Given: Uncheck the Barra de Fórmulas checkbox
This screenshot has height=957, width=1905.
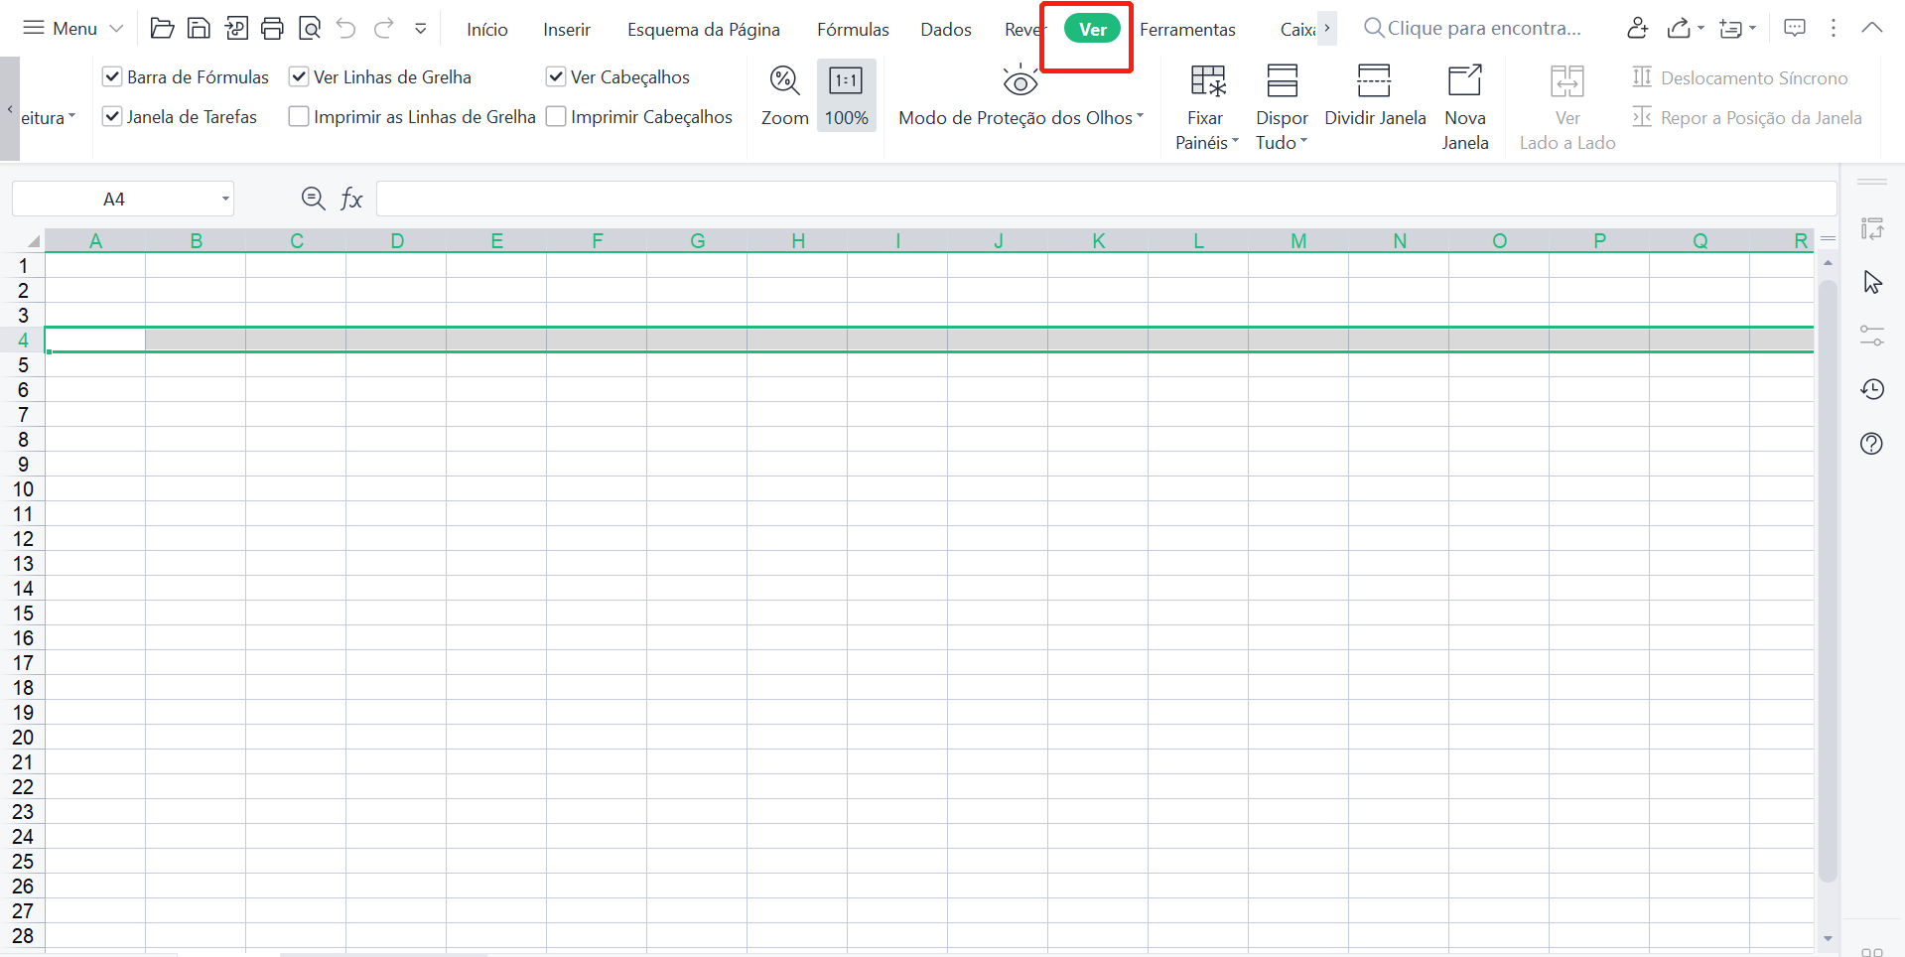Looking at the screenshot, I should pos(112,77).
